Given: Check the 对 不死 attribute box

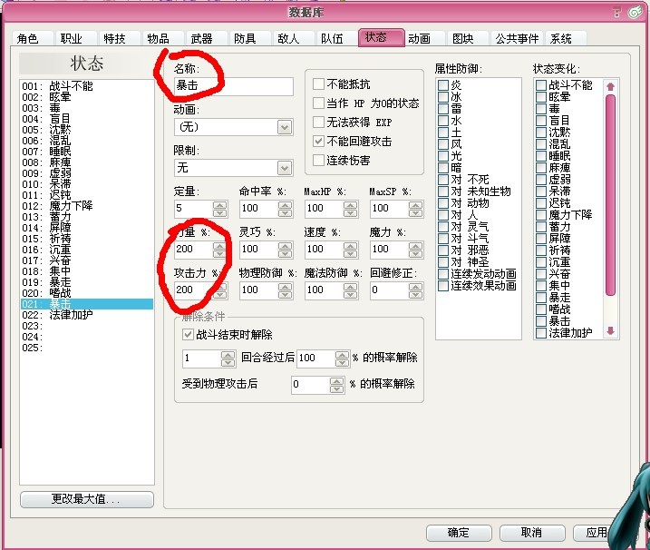Looking at the screenshot, I should pos(443,180).
